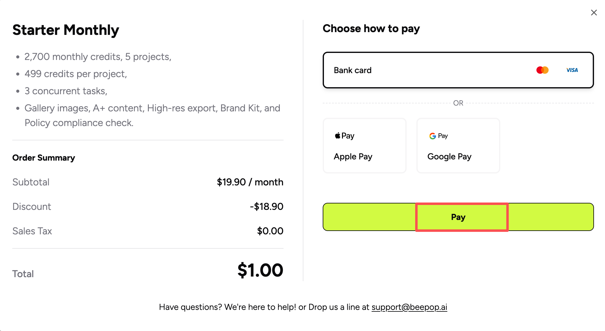Close the payment dialog
The height and width of the screenshot is (331, 605).
click(x=594, y=13)
